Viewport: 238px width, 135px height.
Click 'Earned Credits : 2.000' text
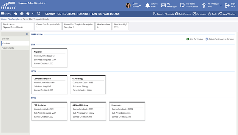(x=43, y=90)
